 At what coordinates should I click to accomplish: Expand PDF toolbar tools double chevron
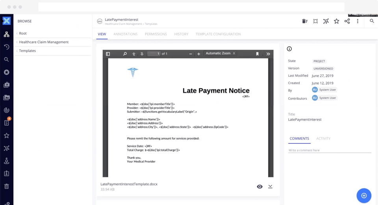[268, 54]
